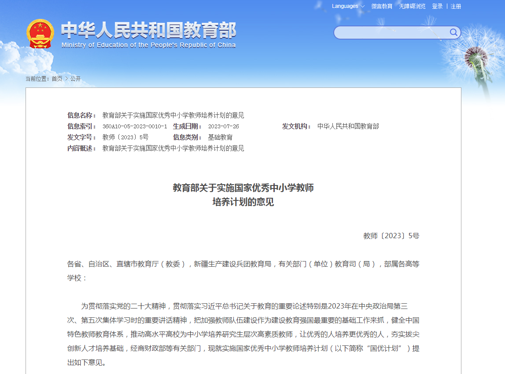Click inside the search input box

(x=392, y=32)
